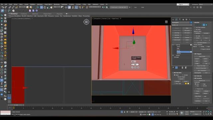Select Edge constraint radio button
The width and height of the screenshot is (213, 120).
pos(202,84)
